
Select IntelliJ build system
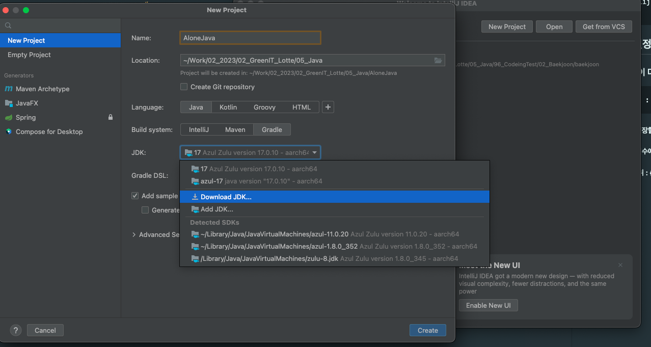pyautogui.click(x=199, y=129)
